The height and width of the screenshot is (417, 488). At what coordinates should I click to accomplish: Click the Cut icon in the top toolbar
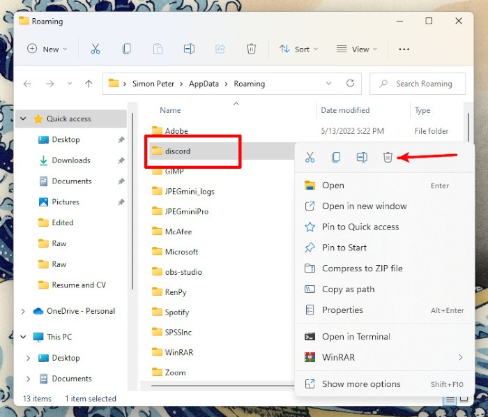[96, 49]
